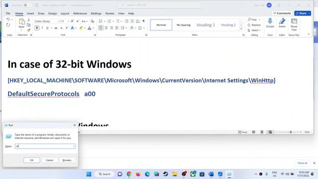Click Word search box in title bar
318x179 pixels.
tap(159, 5)
